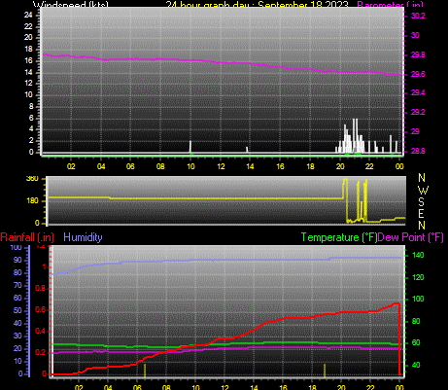The image size is (448, 390).
Task: Click the 180 wind direction axis label
Action: tap(32, 200)
